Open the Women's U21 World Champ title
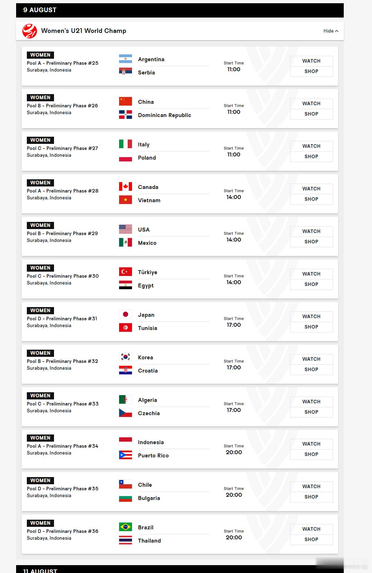Screen dimensions: 372x573 [84, 31]
